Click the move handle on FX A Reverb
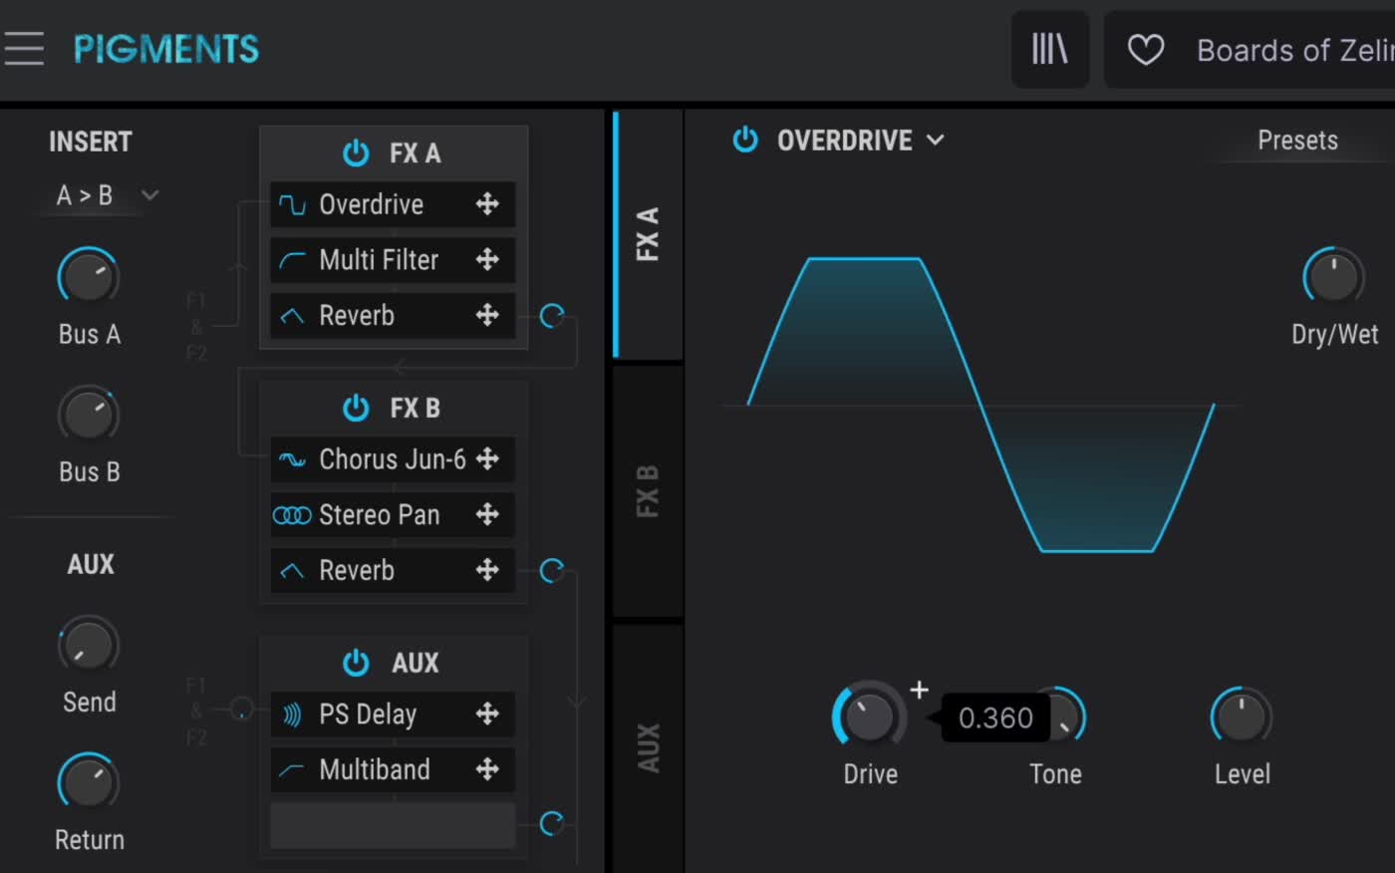This screenshot has height=873, width=1395. pos(487,316)
